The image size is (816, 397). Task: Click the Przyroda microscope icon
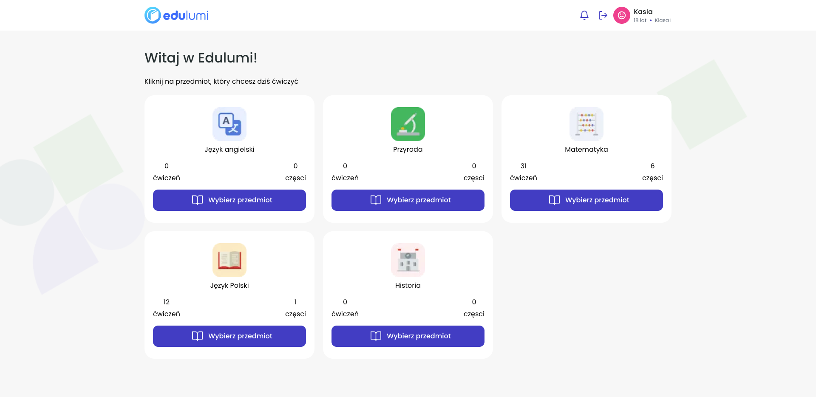pos(408,124)
